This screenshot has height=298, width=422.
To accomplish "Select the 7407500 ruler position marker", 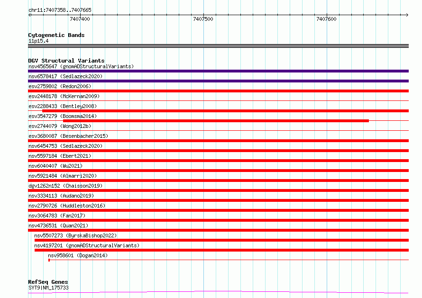I will pos(203,19).
